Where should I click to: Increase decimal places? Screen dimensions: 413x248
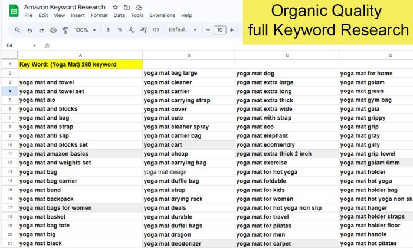pos(143,30)
